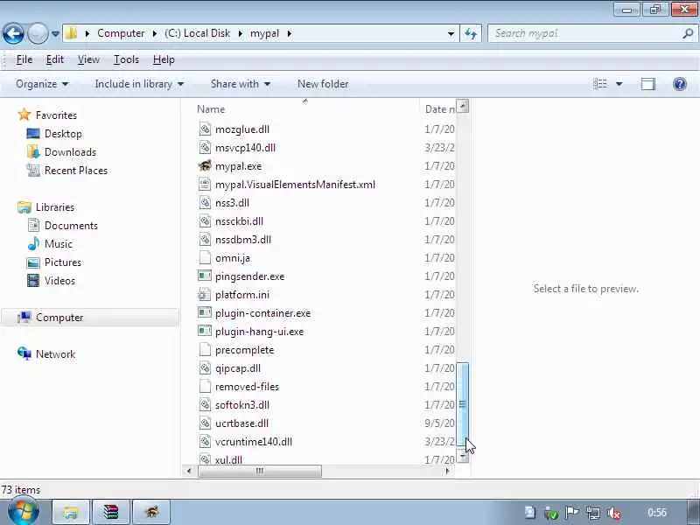
Task: Select the pingsender.exe file icon
Action: [x=205, y=276]
